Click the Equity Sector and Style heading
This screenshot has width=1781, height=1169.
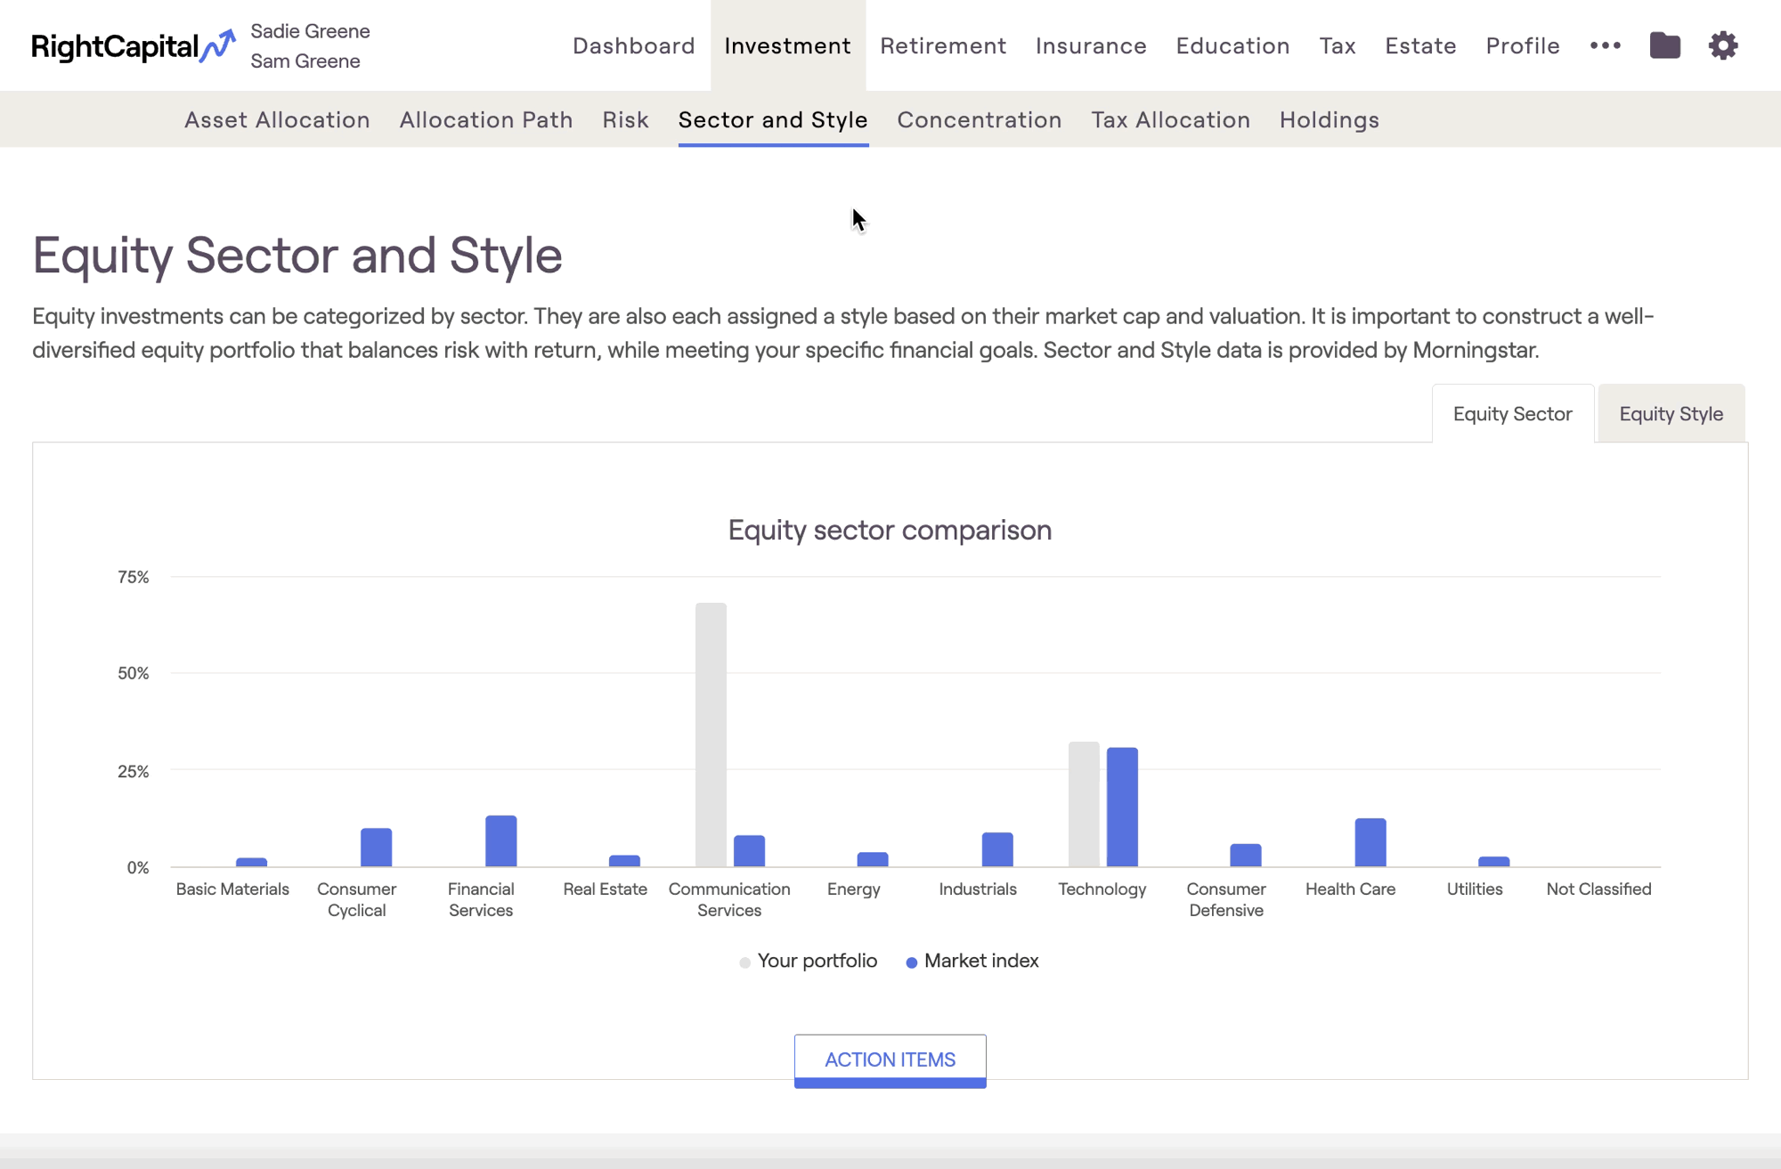297,256
